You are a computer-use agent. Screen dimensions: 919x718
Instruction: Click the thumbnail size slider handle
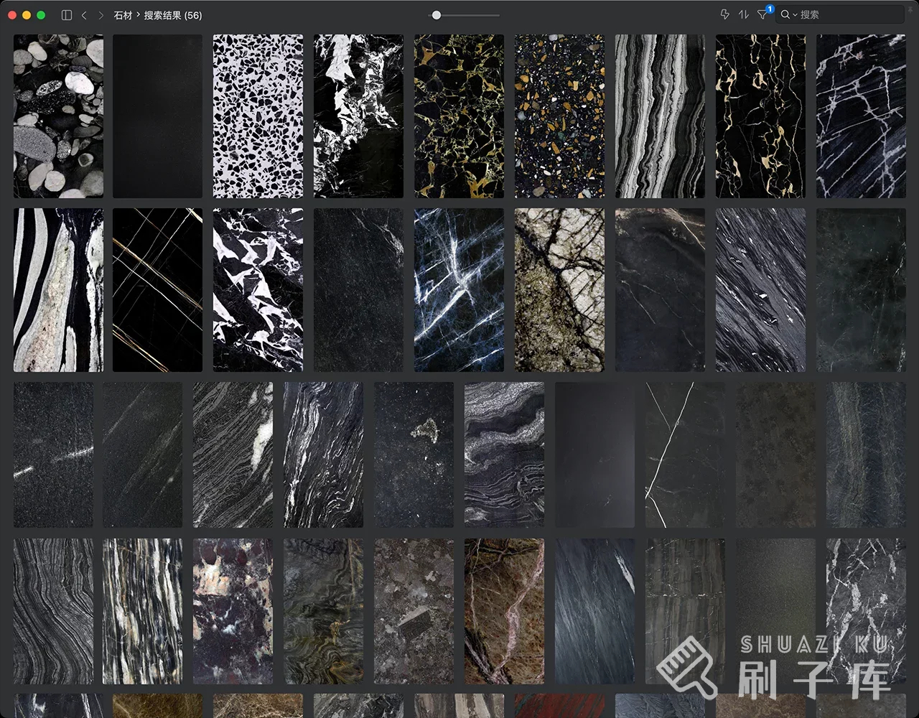click(x=436, y=15)
